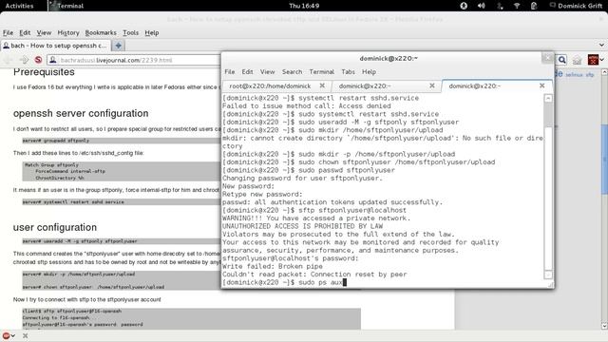Click the 'openssh server configuration' heading

point(81,113)
